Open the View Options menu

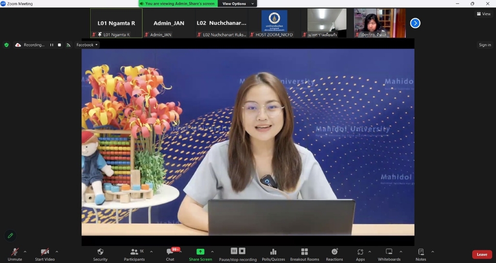237,3
